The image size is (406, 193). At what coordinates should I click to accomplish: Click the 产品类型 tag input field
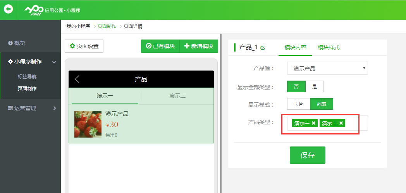[x=356, y=123]
